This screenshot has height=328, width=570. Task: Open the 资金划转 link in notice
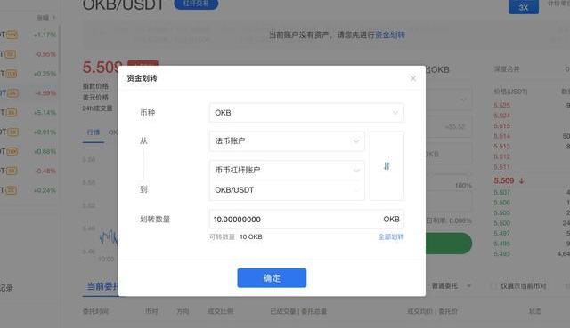pos(390,36)
